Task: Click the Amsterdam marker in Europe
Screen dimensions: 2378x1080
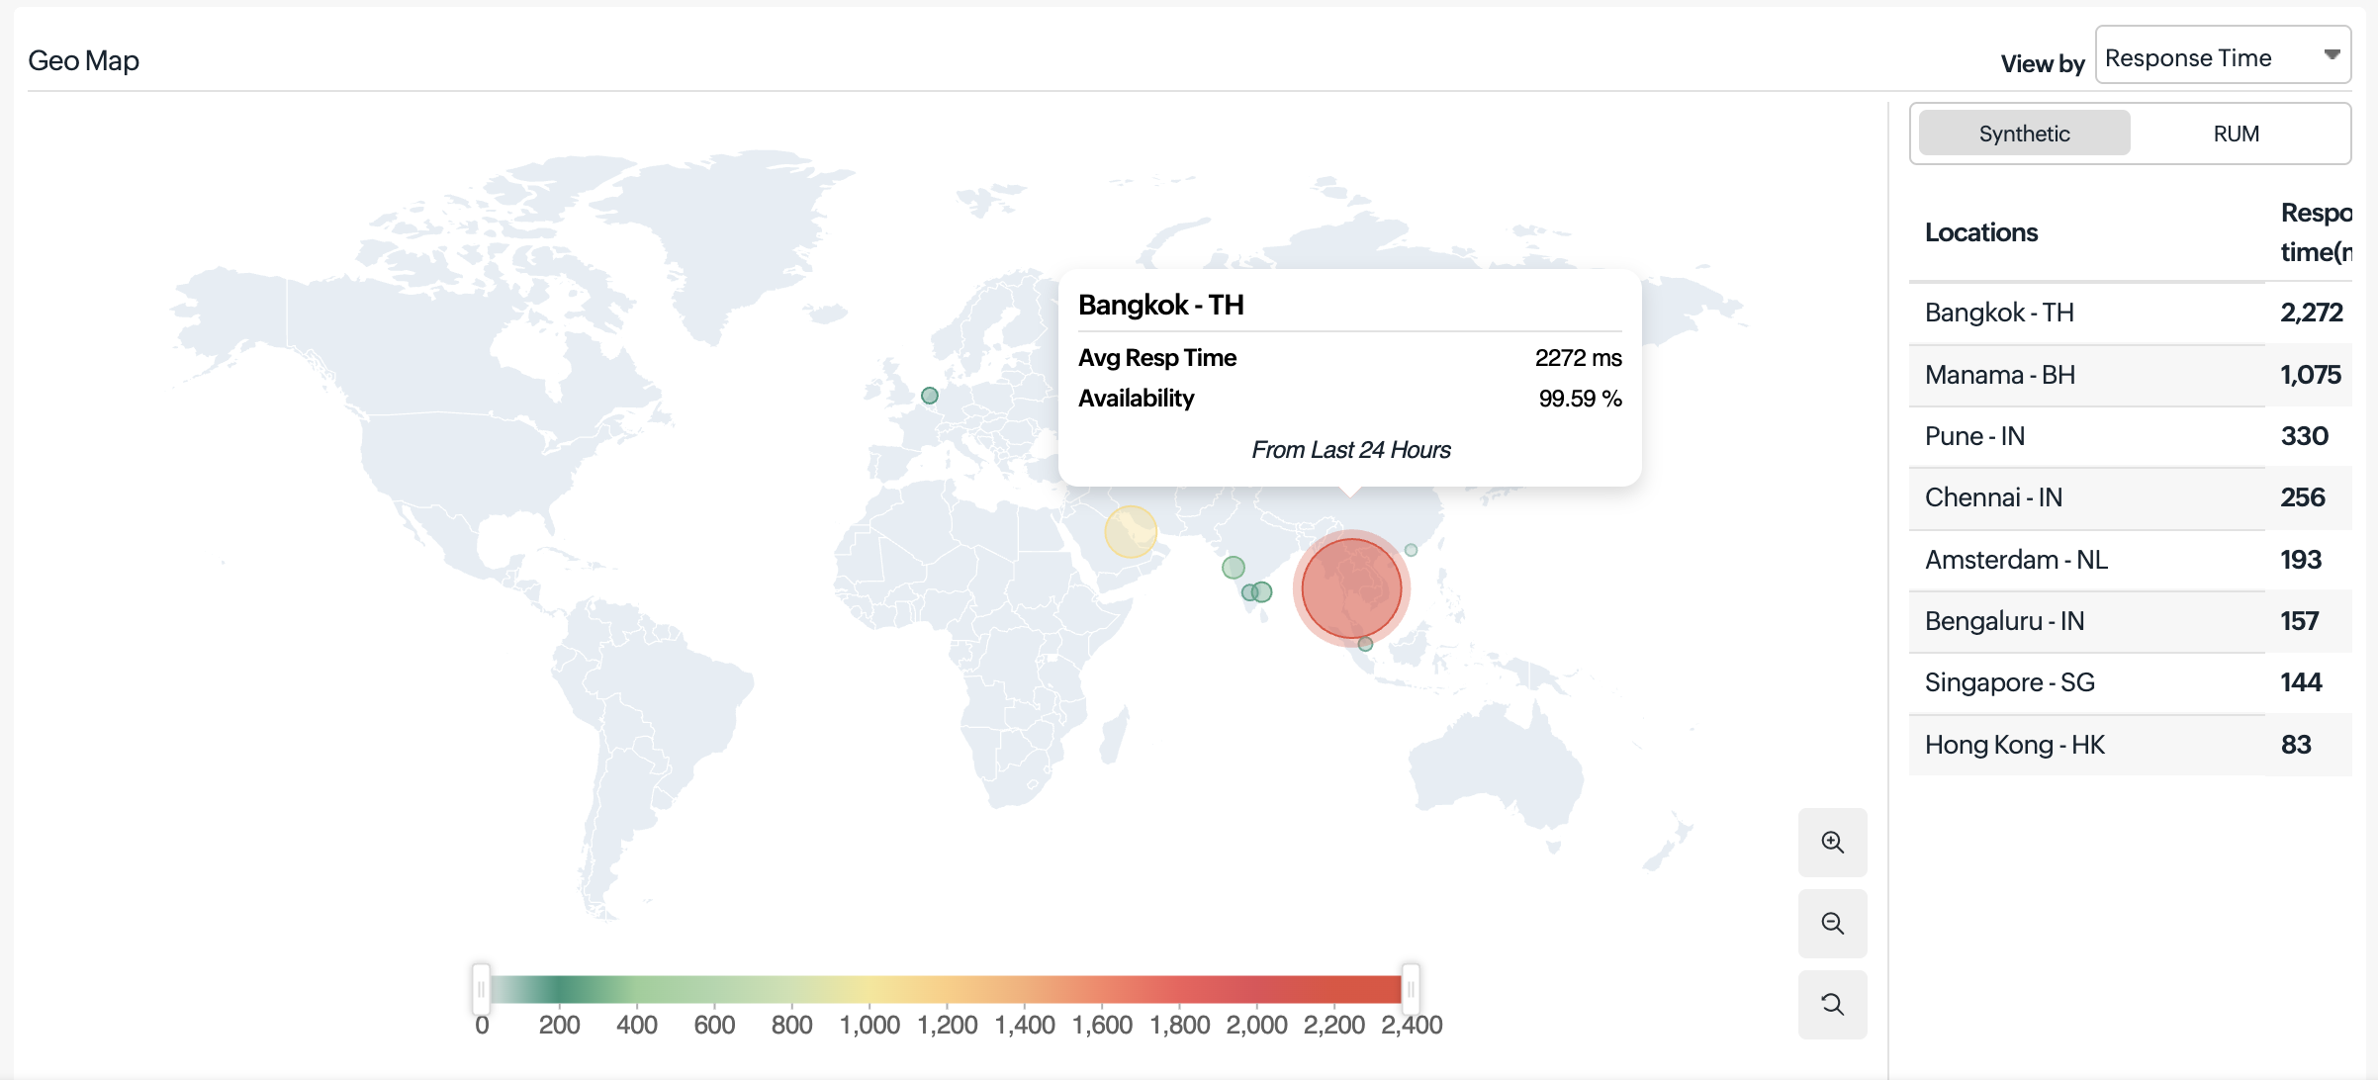Action: pyautogui.click(x=929, y=396)
